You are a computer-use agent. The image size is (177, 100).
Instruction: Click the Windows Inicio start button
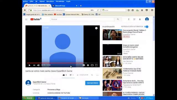(29, 98)
